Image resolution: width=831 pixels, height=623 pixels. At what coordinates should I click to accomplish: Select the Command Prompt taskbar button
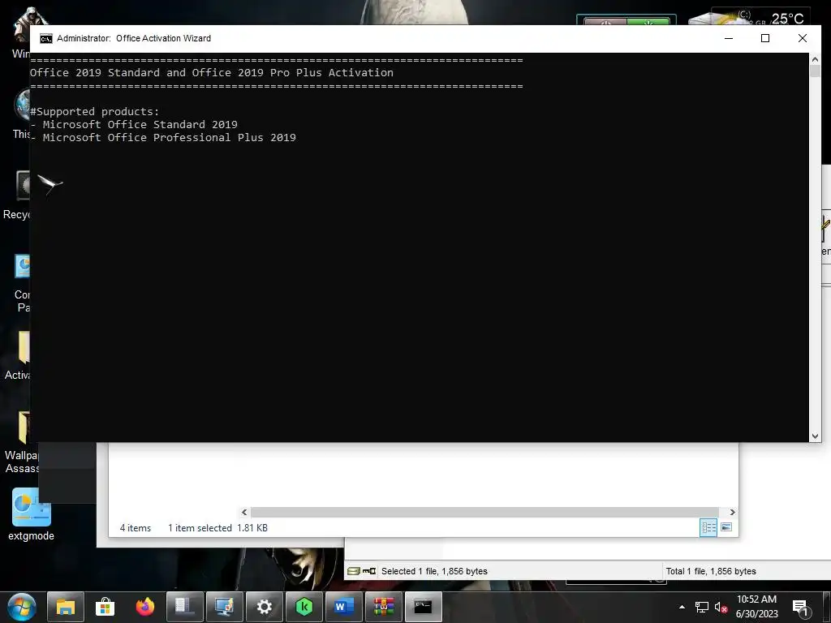point(423,607)
